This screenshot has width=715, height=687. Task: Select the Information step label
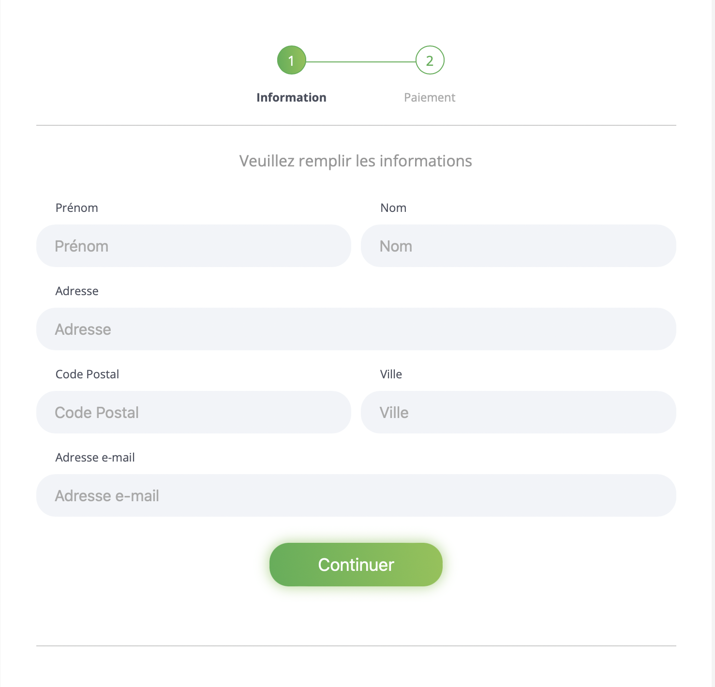291,97
